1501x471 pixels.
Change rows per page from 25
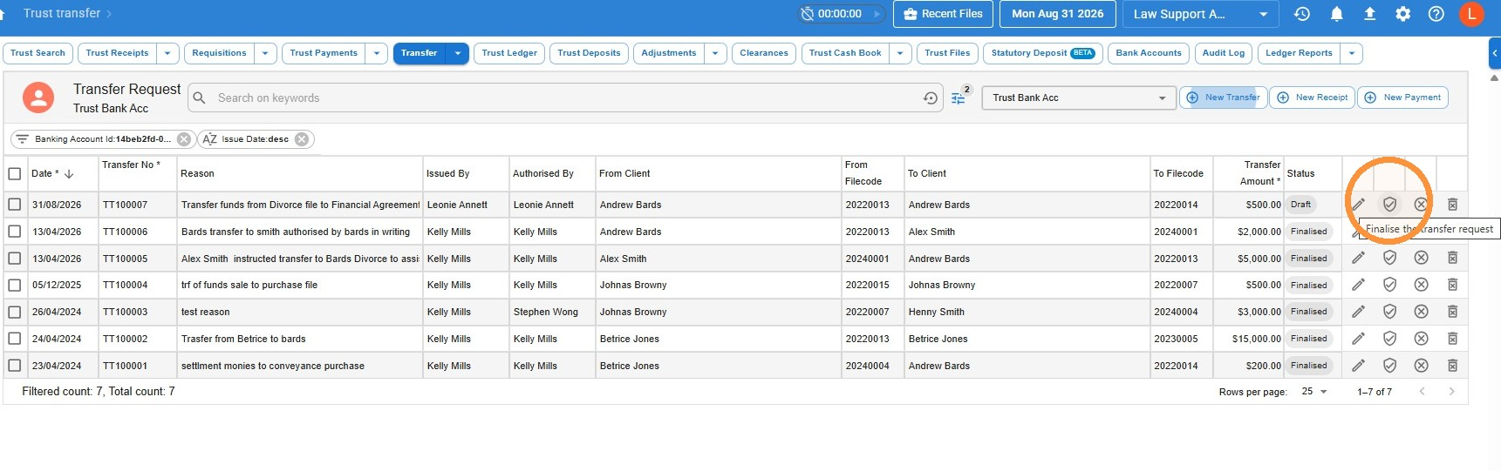[1313, 392]
